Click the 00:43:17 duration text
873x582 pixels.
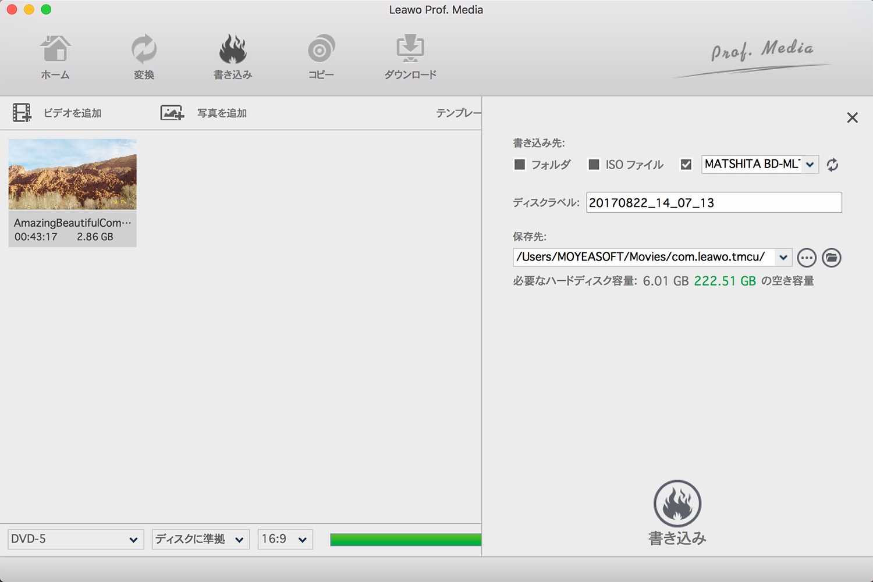tap(36, 237)
